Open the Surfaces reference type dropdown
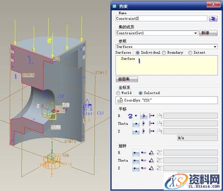The height and width of the screenshot is (191, 223). 215,47
